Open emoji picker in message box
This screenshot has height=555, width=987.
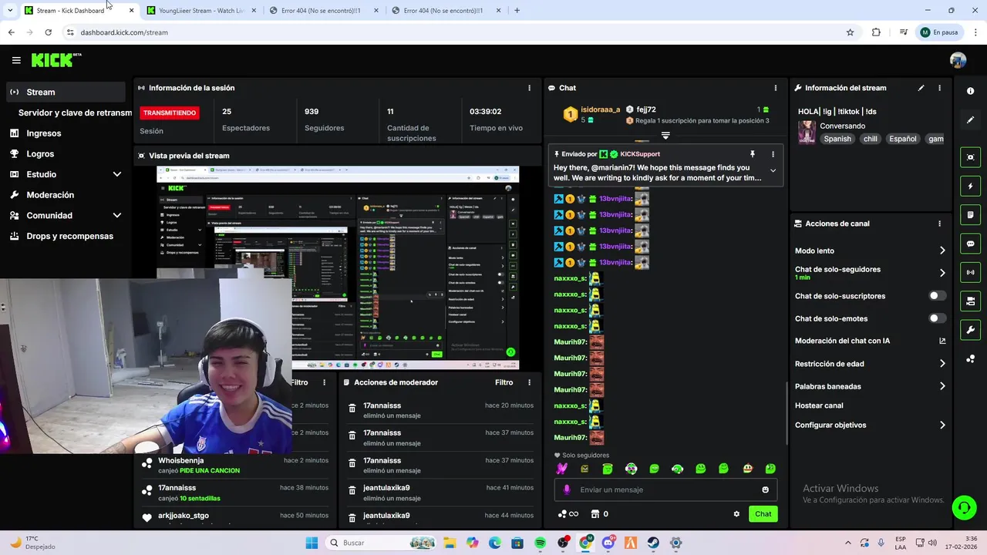click(765, 489)
